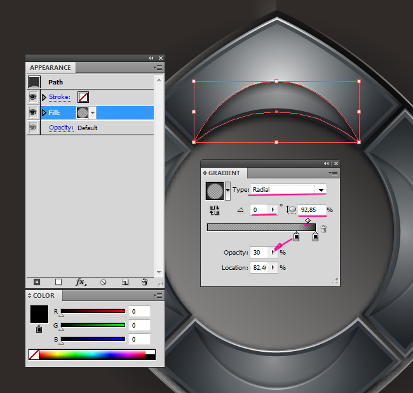
Task: Toggle visibility of the Opacity attribute
Action: coord(33,128)
